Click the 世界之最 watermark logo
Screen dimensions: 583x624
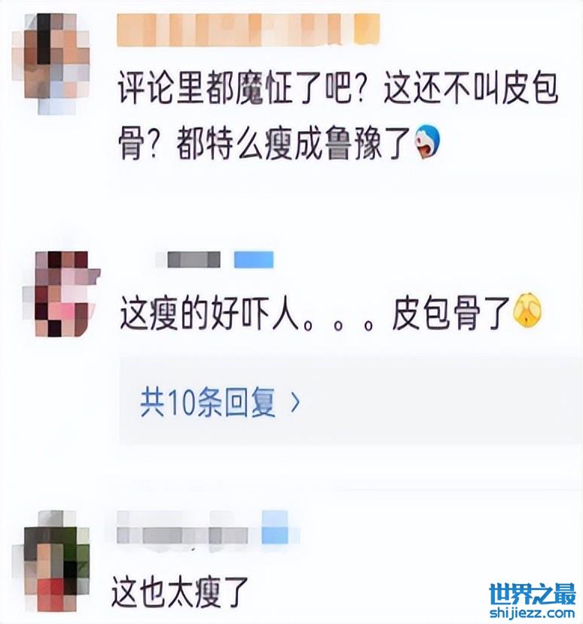click(532, 595)
